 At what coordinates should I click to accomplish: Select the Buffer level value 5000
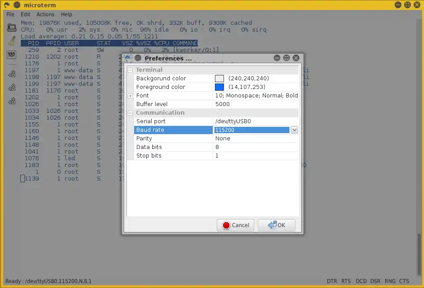(222, 104)
